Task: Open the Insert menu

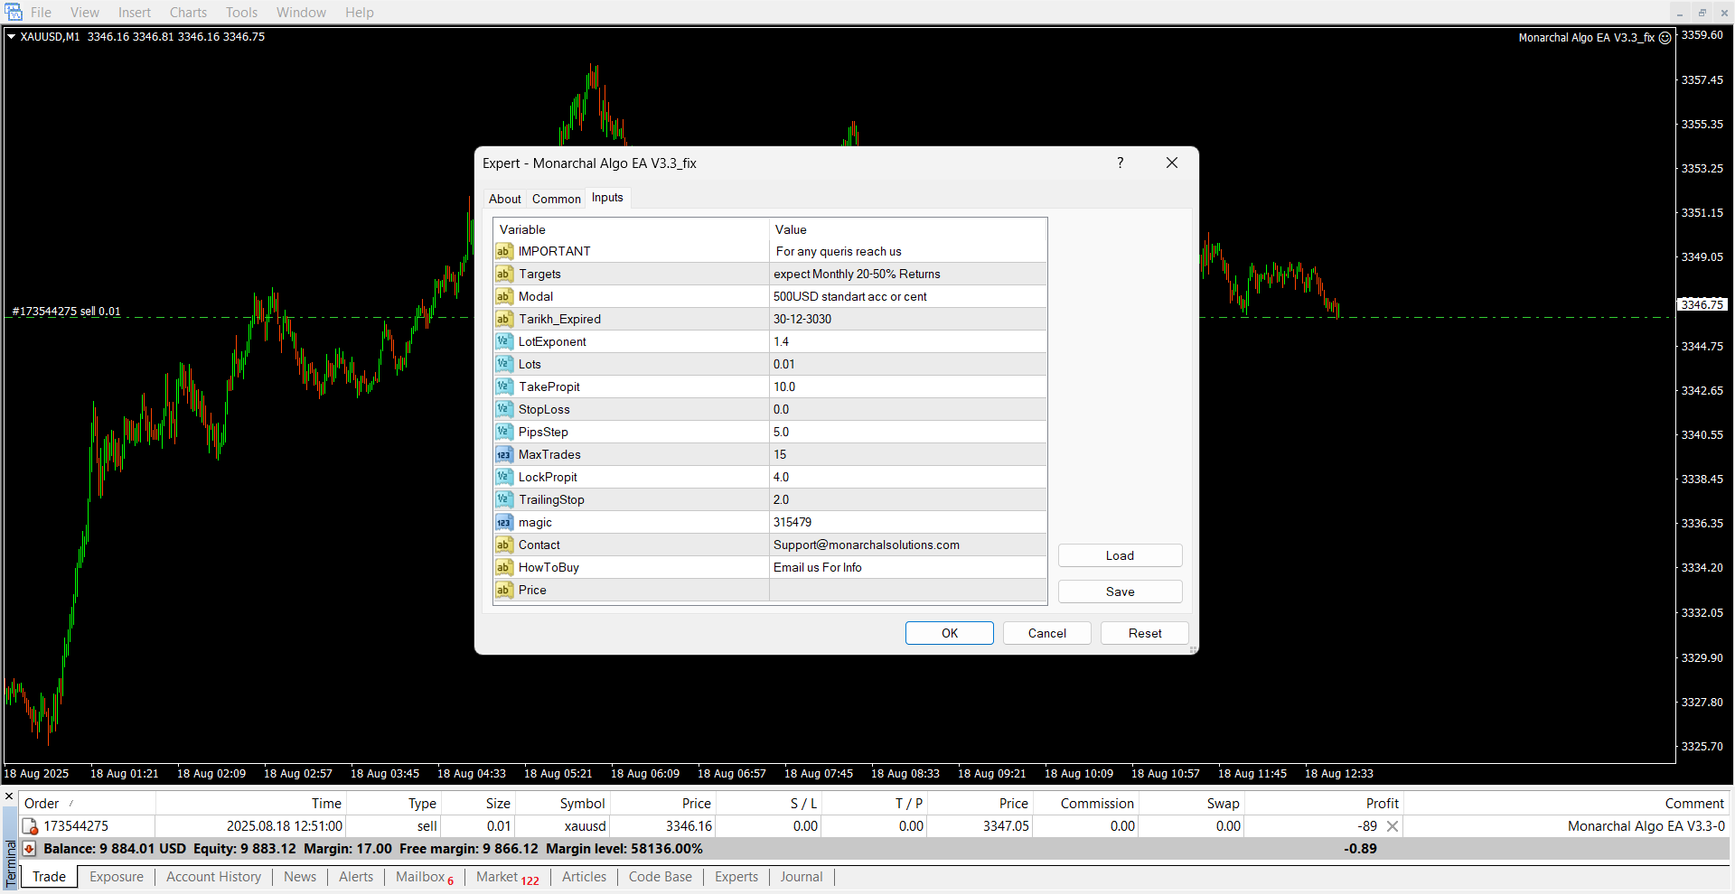Action: [x=135, y=13]
